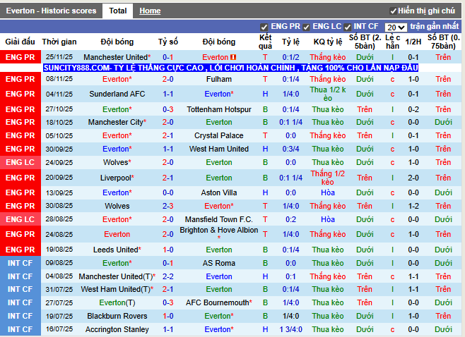
Task: Click the 2-3 score for Wolves versus Everton
Action: click(x=168, y=206)
